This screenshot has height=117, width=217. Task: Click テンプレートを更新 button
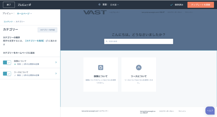201,5
